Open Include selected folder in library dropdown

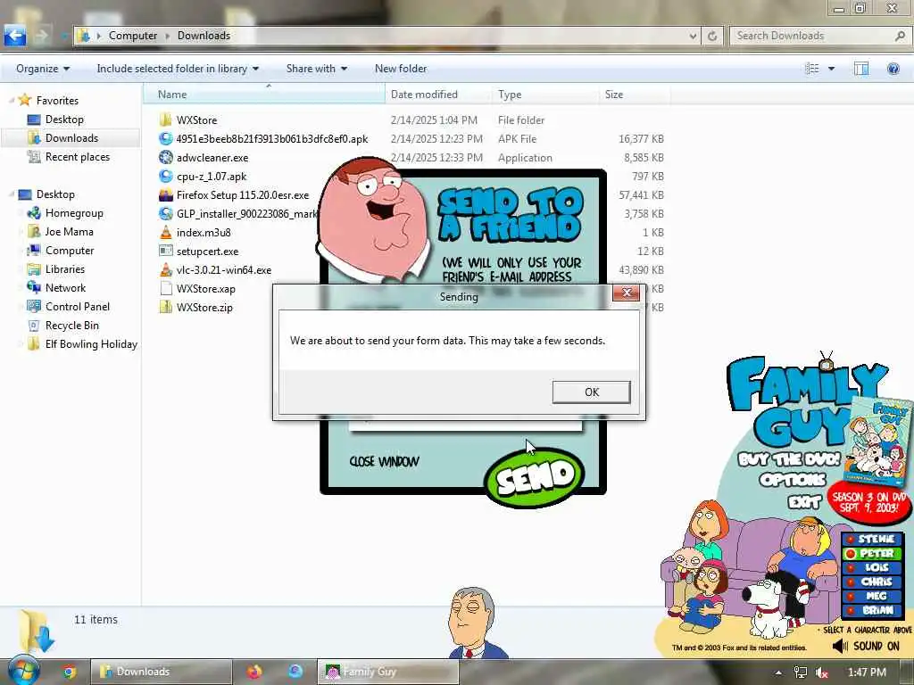click(178, 69)
